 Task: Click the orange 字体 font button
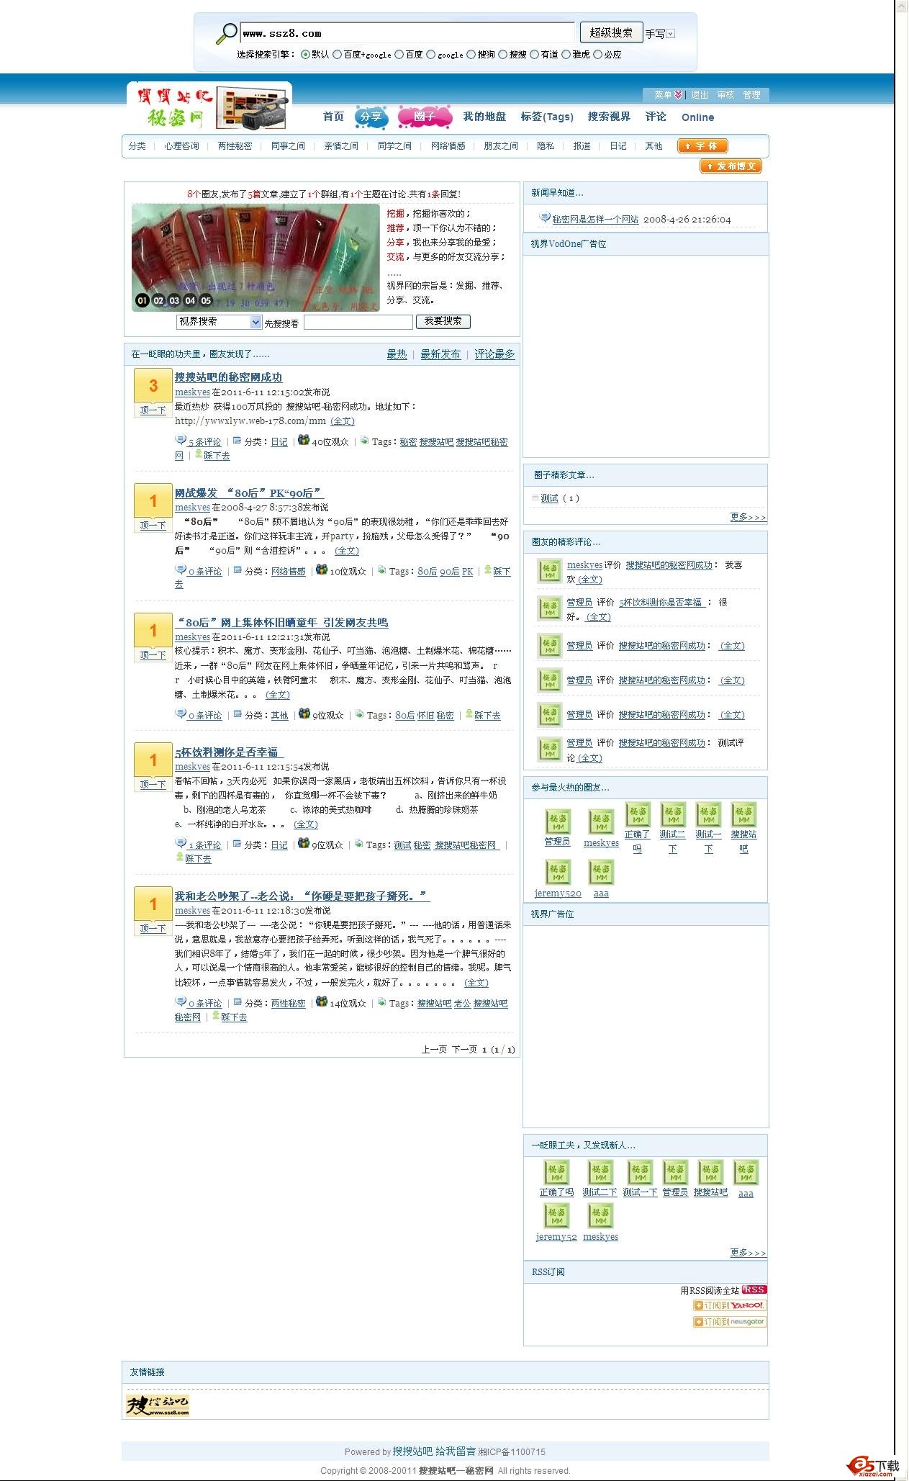(x=702, y=146)
